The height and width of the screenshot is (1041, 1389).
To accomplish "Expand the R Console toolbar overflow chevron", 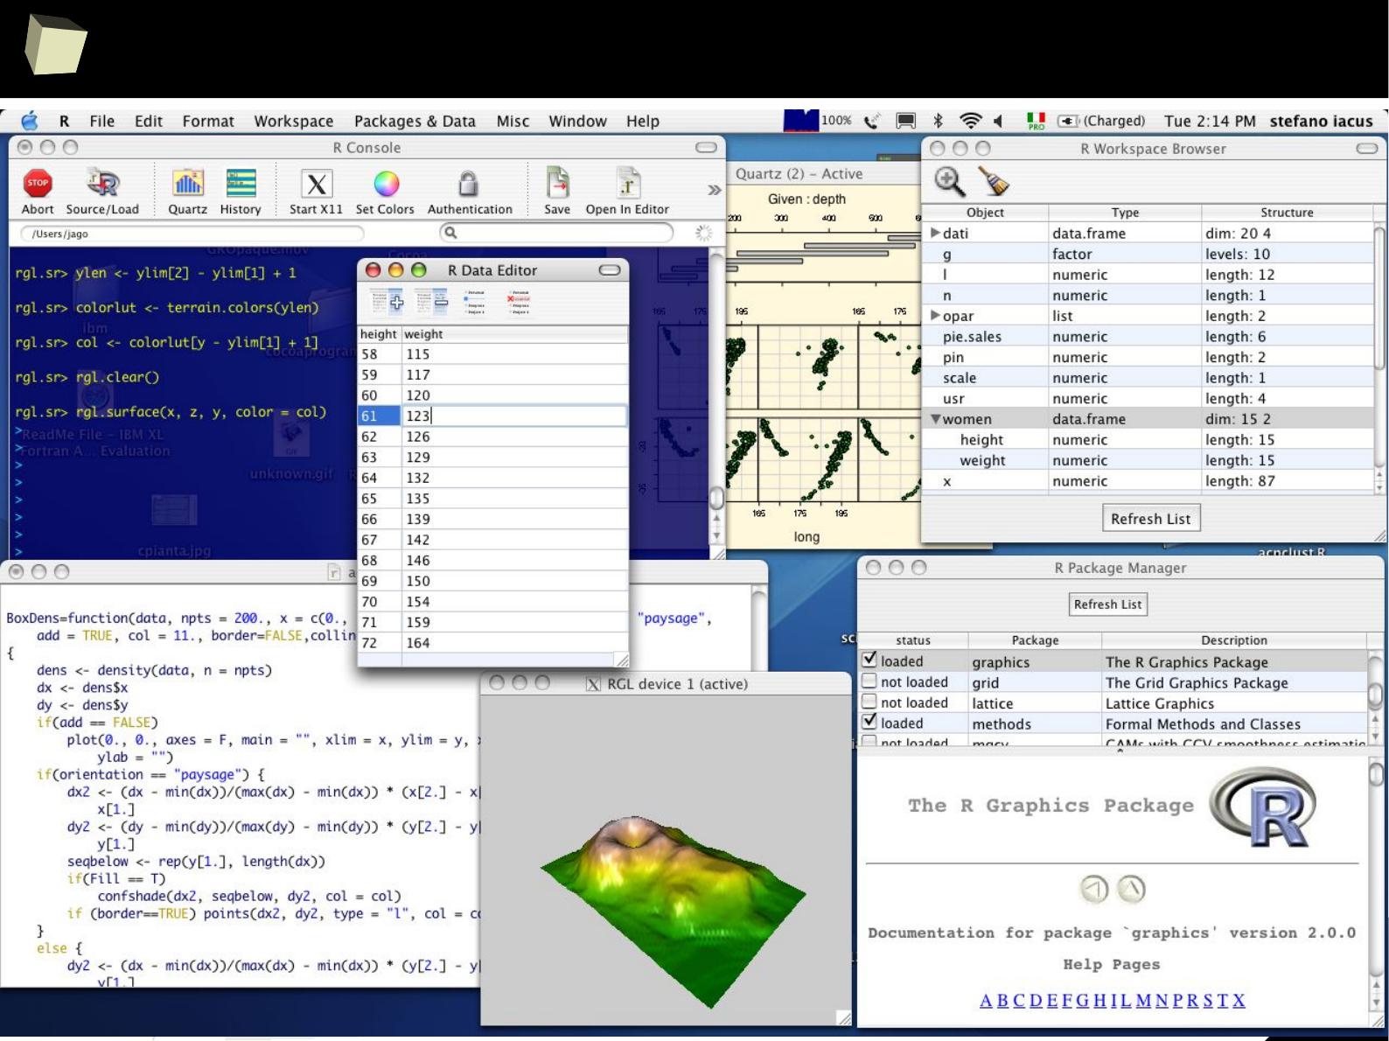I will [714, 190].
